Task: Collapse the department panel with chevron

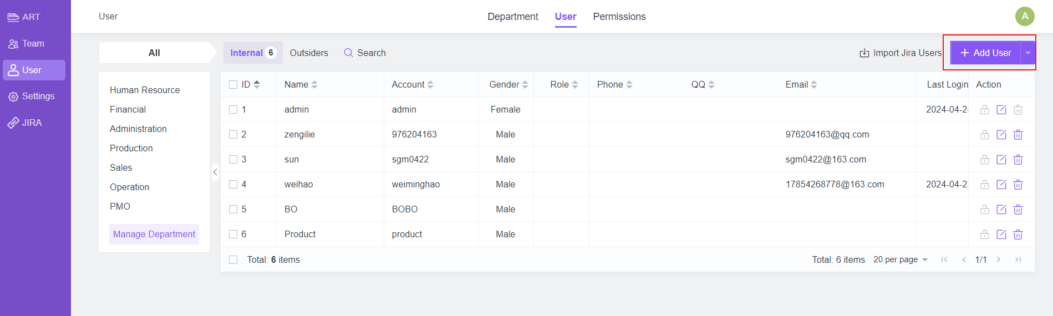Action: [x=215, y=172]
